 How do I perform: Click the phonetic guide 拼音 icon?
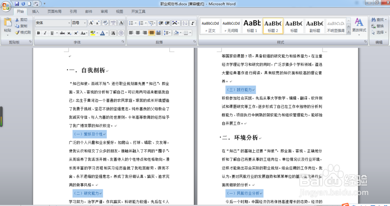coord(113,23)
